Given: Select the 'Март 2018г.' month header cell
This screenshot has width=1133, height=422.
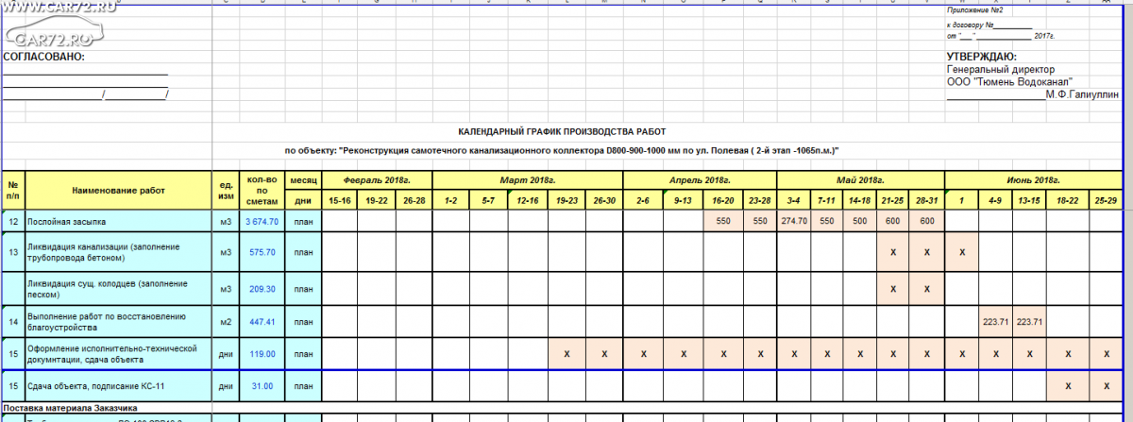Looking at the screenshot, I should click(528, 179).
